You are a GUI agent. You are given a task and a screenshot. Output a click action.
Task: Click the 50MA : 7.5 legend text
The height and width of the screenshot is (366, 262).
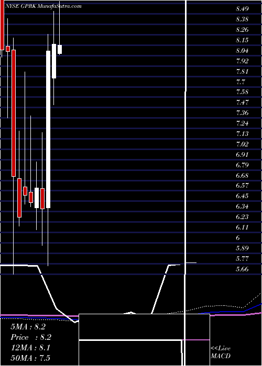click(30, 358)
